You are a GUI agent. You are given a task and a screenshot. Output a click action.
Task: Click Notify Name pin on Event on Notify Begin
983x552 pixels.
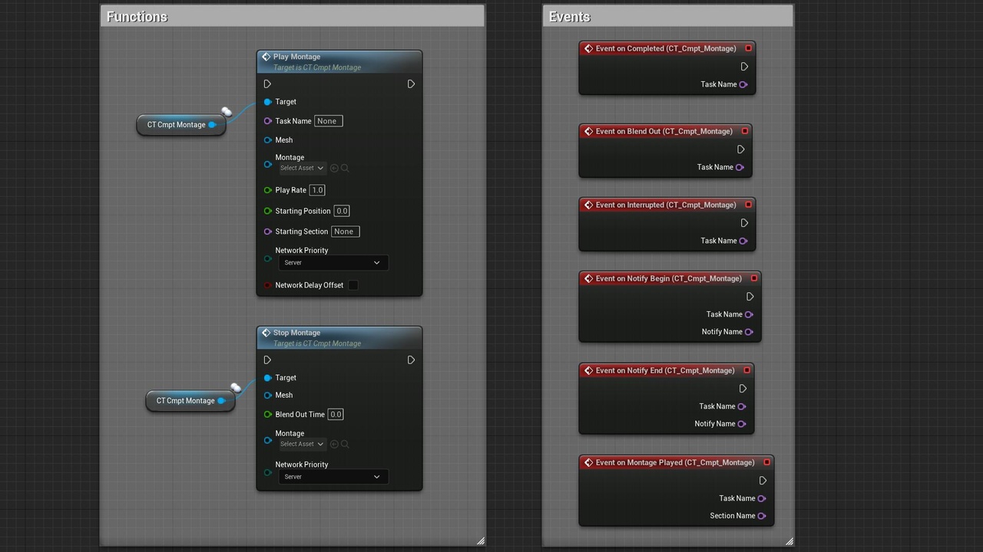[x=749, y=332]
